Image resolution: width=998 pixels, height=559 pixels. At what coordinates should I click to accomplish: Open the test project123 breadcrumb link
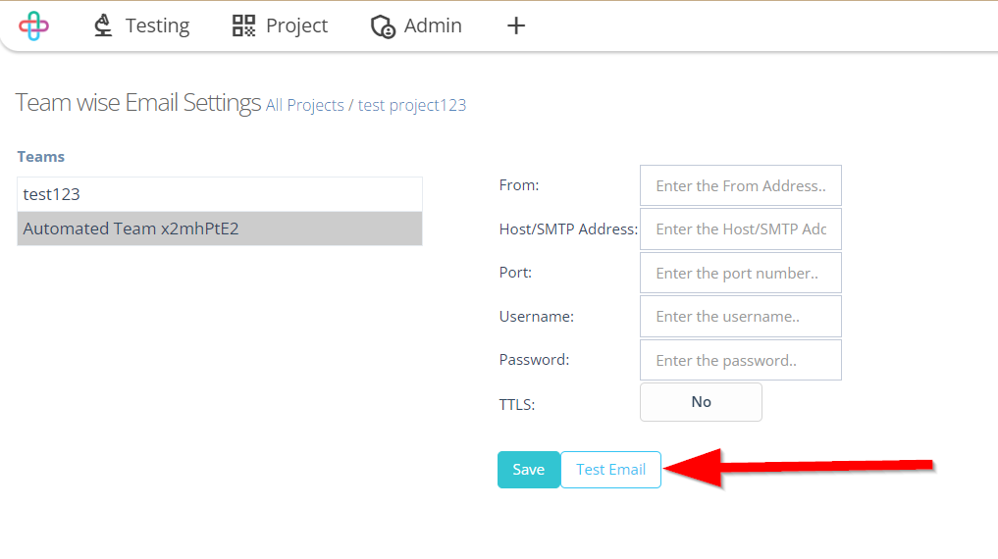(x=412, y=105)
